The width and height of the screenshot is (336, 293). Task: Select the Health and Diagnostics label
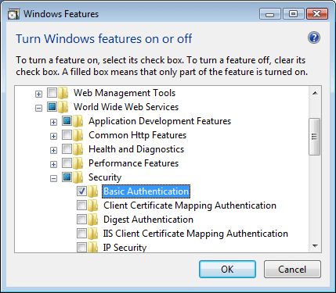pyautogui.click(x=136, y=149)
